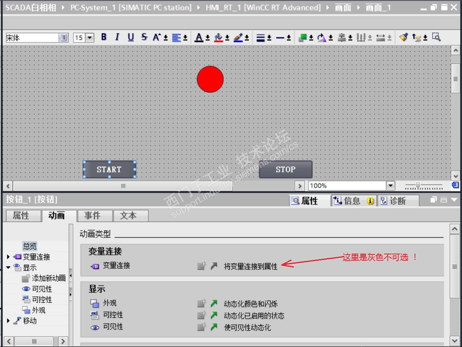
Task: Open the fill color dropdown arrow
Action: point(227,38)
